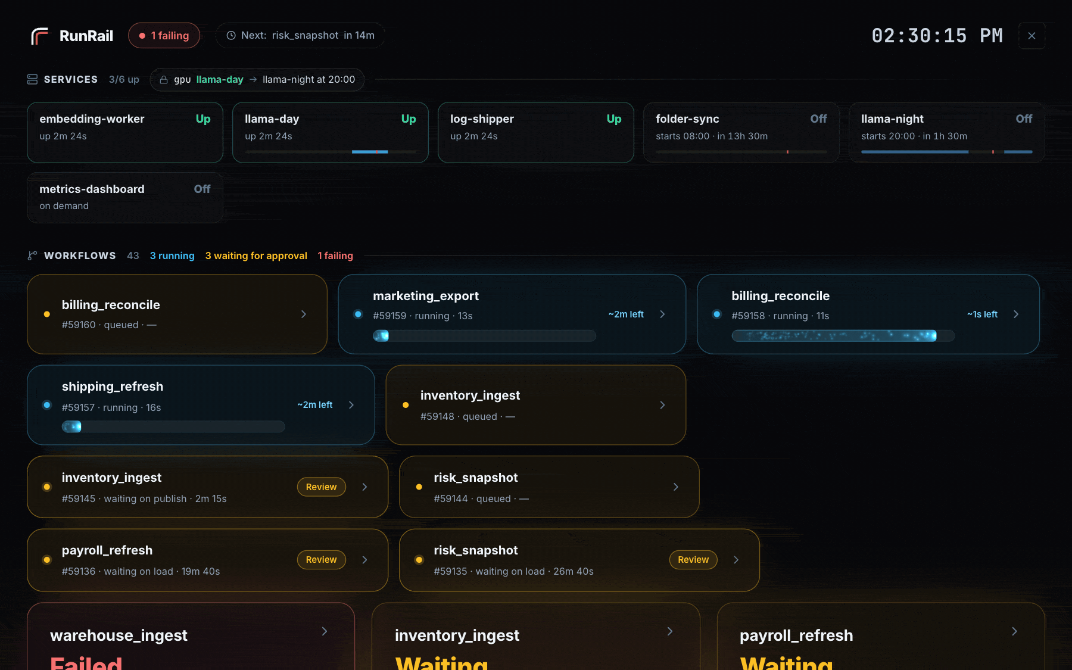This screenshot has height=670, width=1072.
Task: Filter workflows by 3 running
Action: click(x=172, y=255)
